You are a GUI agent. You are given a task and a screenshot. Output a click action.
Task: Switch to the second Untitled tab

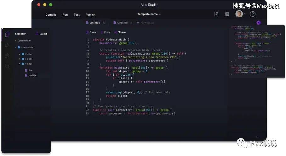coord(122,23)
